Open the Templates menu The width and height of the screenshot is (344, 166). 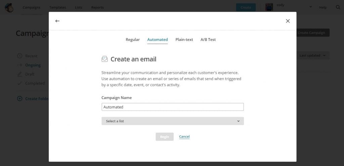[x=57, y=7]
